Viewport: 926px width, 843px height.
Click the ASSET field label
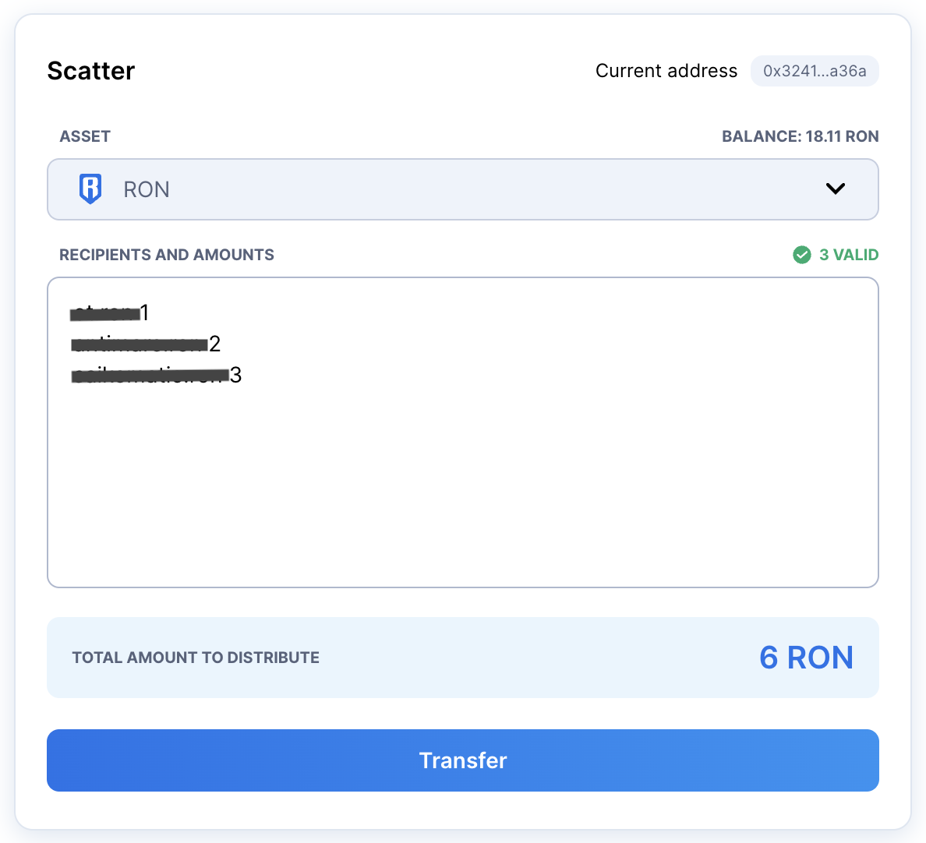pos(85,136)
